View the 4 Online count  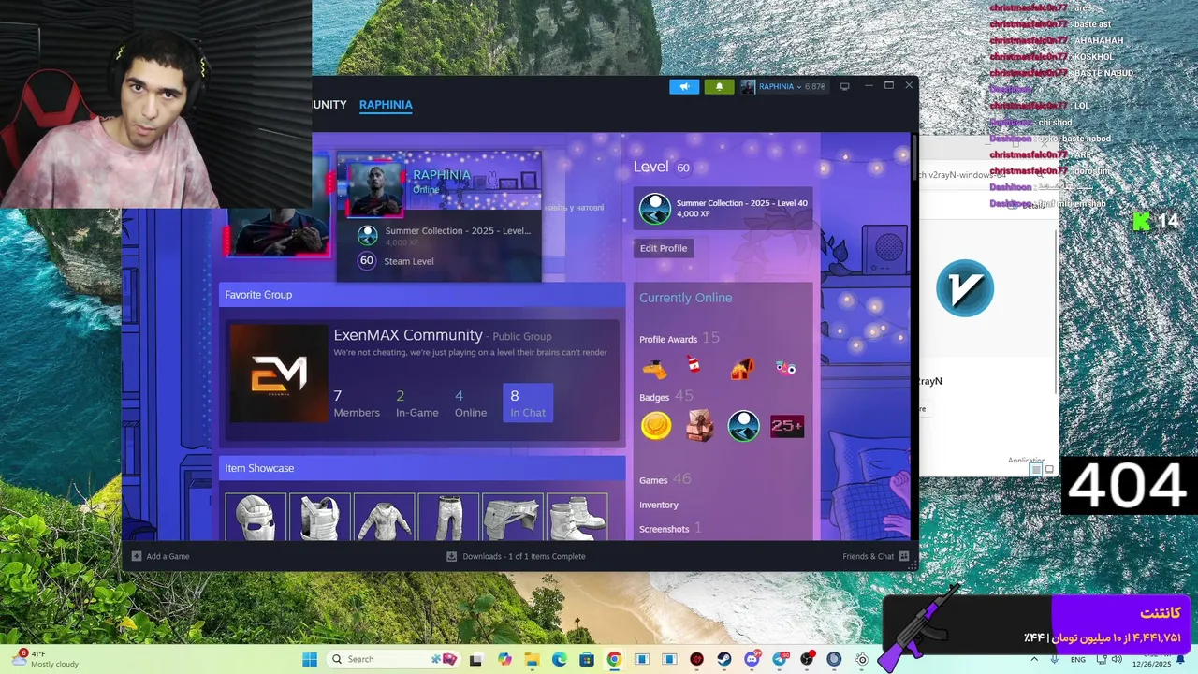tap(471, 403)
